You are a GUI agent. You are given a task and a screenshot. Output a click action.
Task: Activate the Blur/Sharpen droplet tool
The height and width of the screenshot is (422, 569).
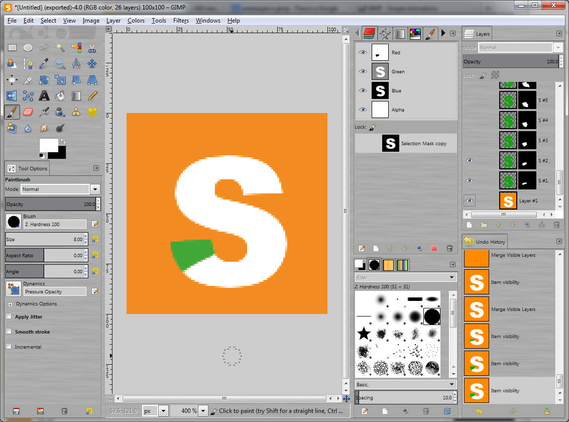point(28,128)
